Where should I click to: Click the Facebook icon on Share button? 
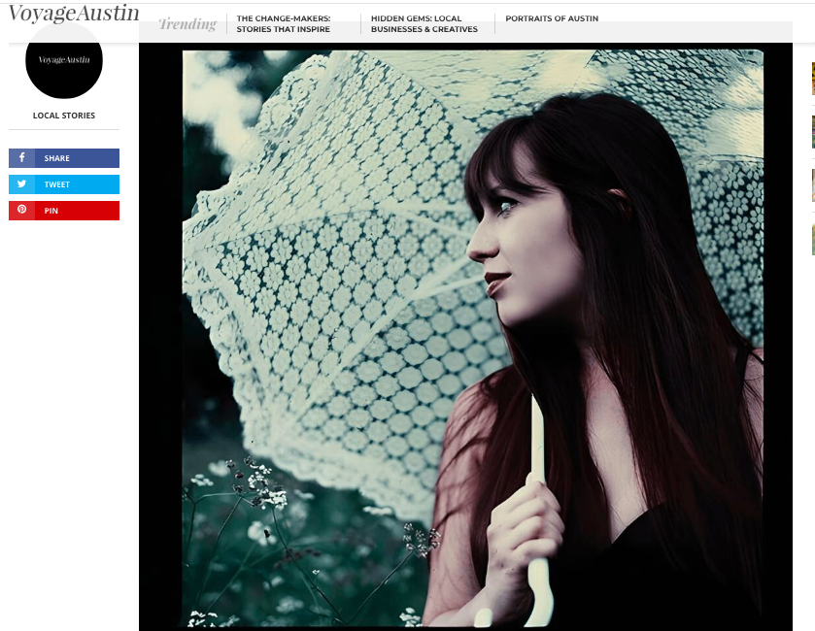coord(21,158)
